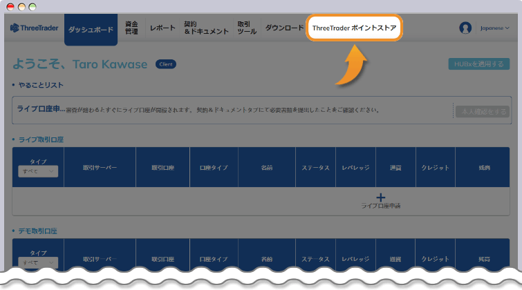
Task: Click the HUBxを適用する button
Action: [478, 64]
